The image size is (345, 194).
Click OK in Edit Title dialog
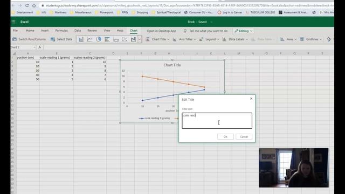[x=225, y=136]
